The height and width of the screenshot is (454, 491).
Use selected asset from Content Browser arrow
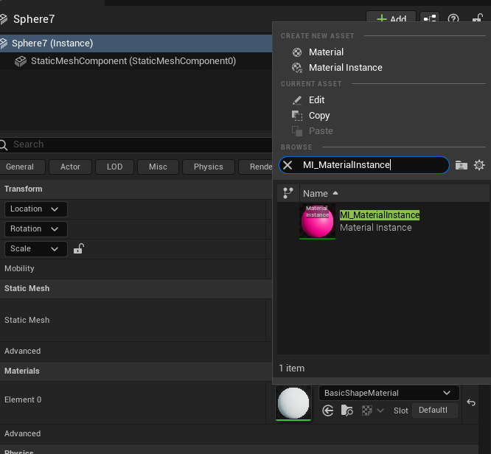point(327,411)
